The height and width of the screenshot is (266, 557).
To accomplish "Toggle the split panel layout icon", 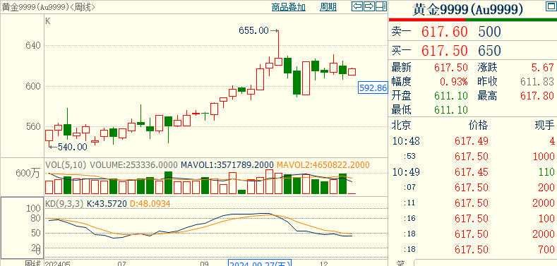I will point(381,6).
